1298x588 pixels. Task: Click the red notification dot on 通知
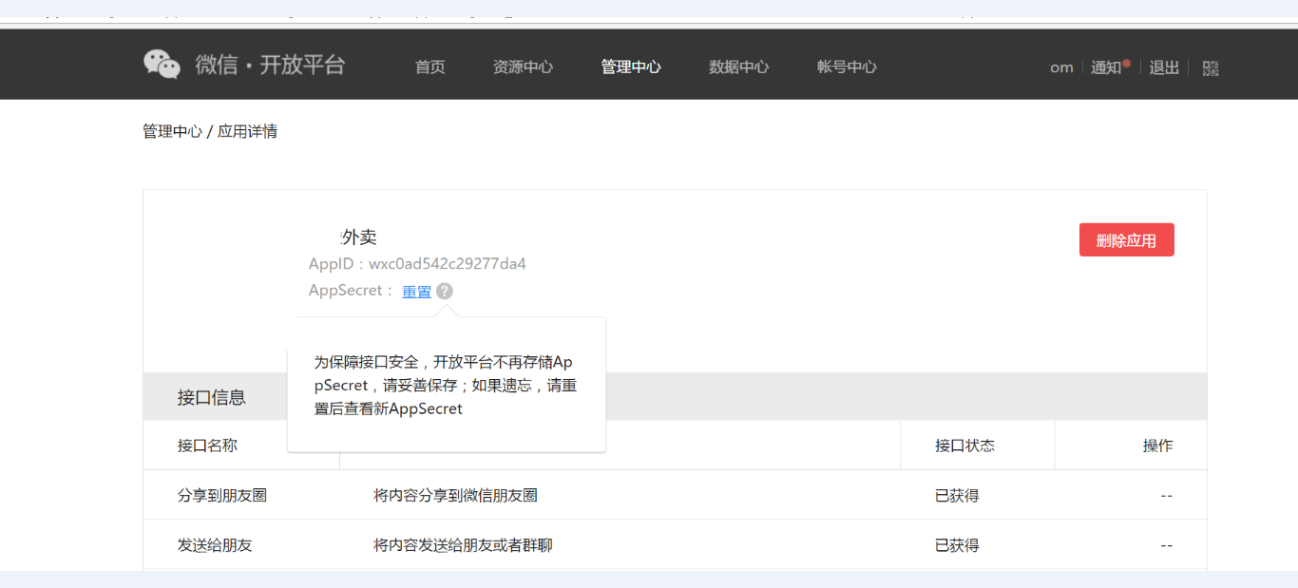[1127, 63]
